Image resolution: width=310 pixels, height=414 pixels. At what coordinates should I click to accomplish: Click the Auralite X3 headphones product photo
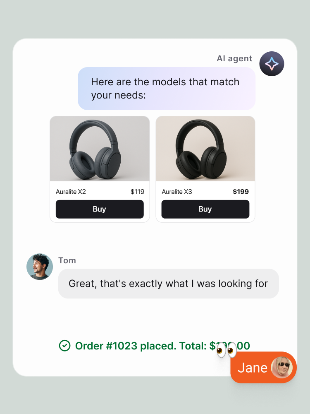coord(205,148)
